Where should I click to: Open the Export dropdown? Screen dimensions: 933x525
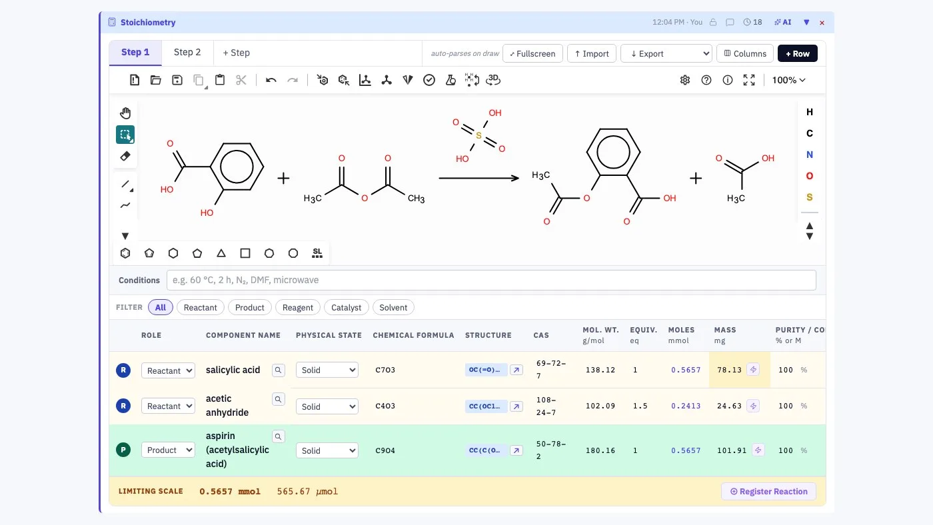tap(666, 53)
